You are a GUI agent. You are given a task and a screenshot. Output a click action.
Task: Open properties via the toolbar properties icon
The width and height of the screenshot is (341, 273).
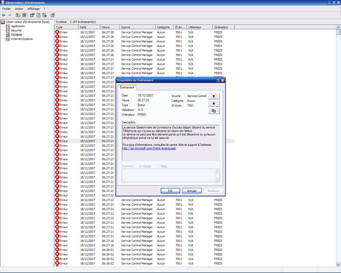(32, 15)
